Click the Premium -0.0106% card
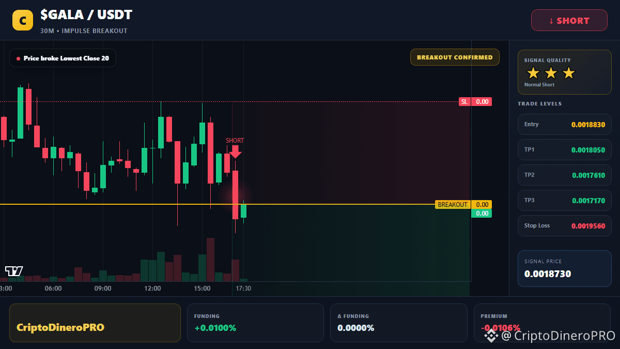The width and height of the screenshot is (620, 349). coord(542,323)
